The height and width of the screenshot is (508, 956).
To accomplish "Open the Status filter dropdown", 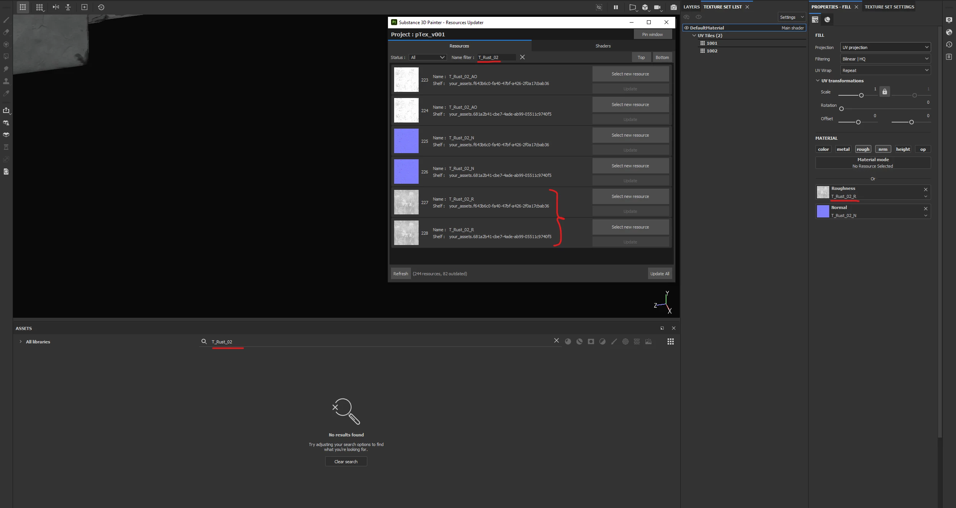I will 427,57.
